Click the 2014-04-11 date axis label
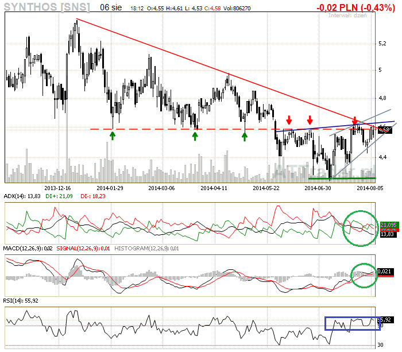This screenshot has height=352, width=402. point(214,188)
